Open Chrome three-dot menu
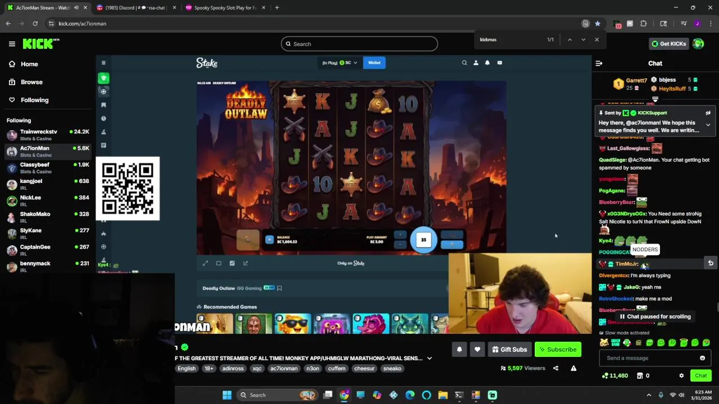 coord(711,24)
